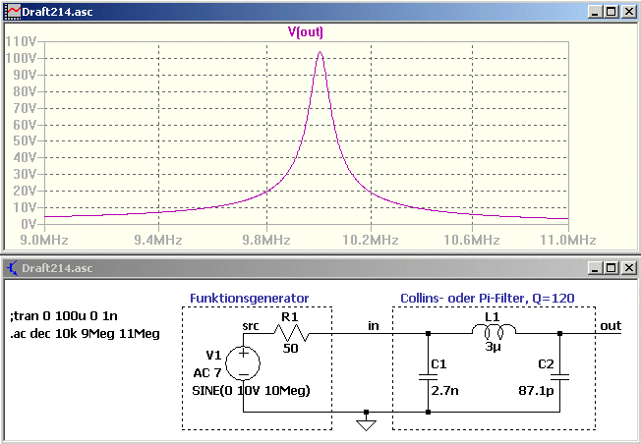
Task: Click the L1 value 3µ
Action: pos(493,348)
